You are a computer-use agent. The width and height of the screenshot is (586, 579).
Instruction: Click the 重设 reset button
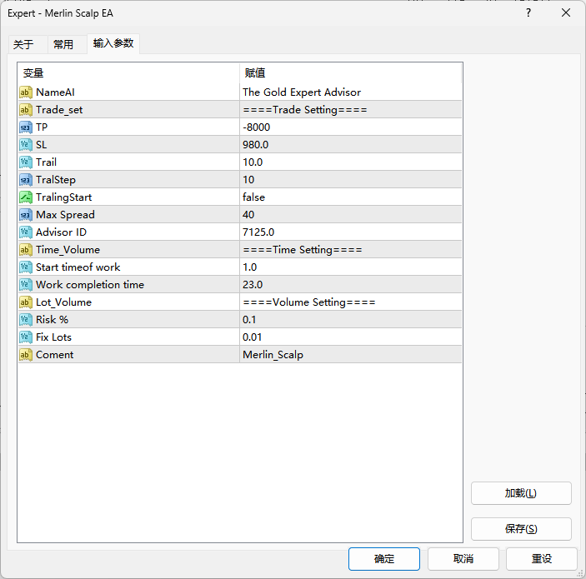(542, 559)
